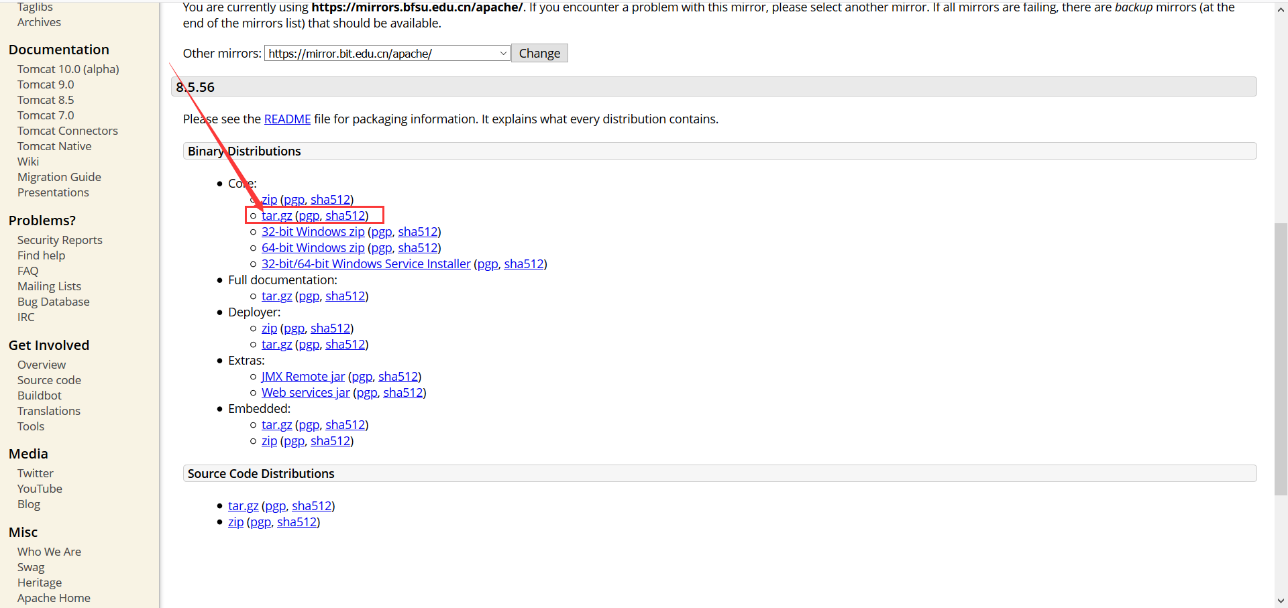Viewport: 1288px width, 608px height.
Task: Open the Tools link
Action: 31,426
